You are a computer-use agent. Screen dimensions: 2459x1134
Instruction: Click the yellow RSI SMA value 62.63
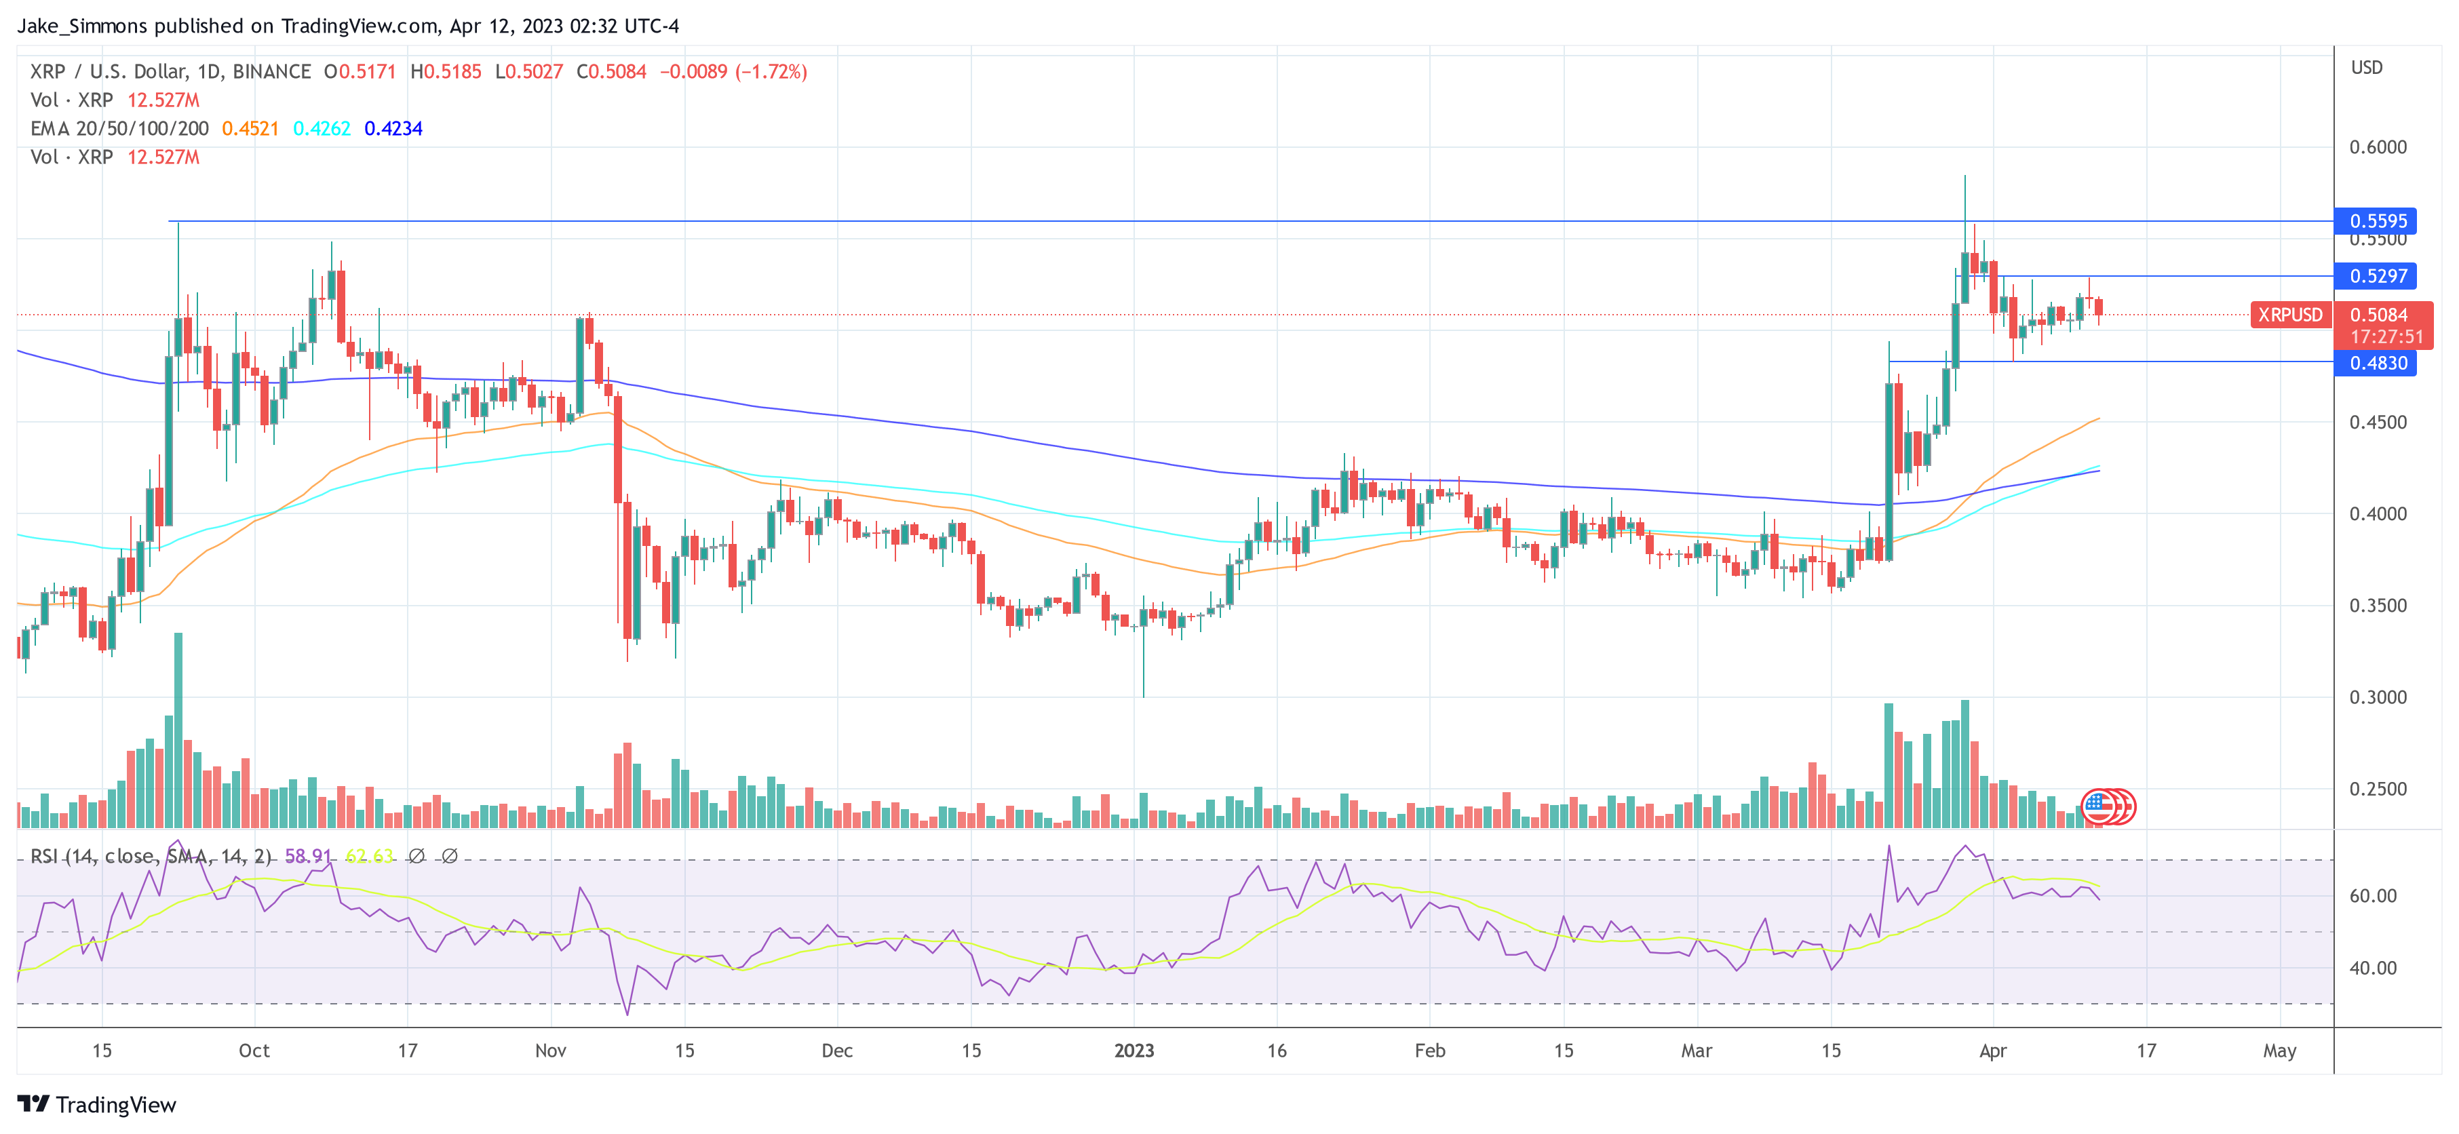point(370,856)
